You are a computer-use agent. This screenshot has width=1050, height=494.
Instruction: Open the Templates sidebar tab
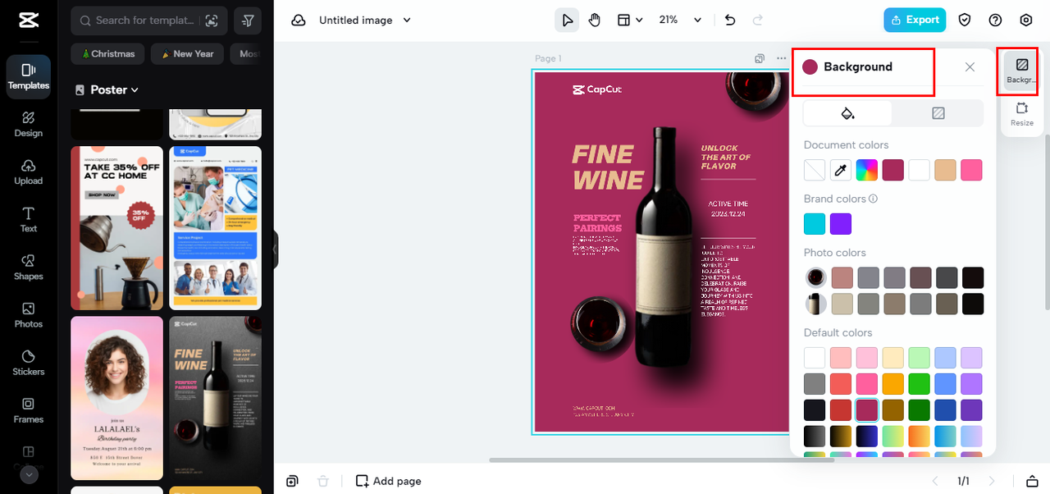[x=29, y=76]
